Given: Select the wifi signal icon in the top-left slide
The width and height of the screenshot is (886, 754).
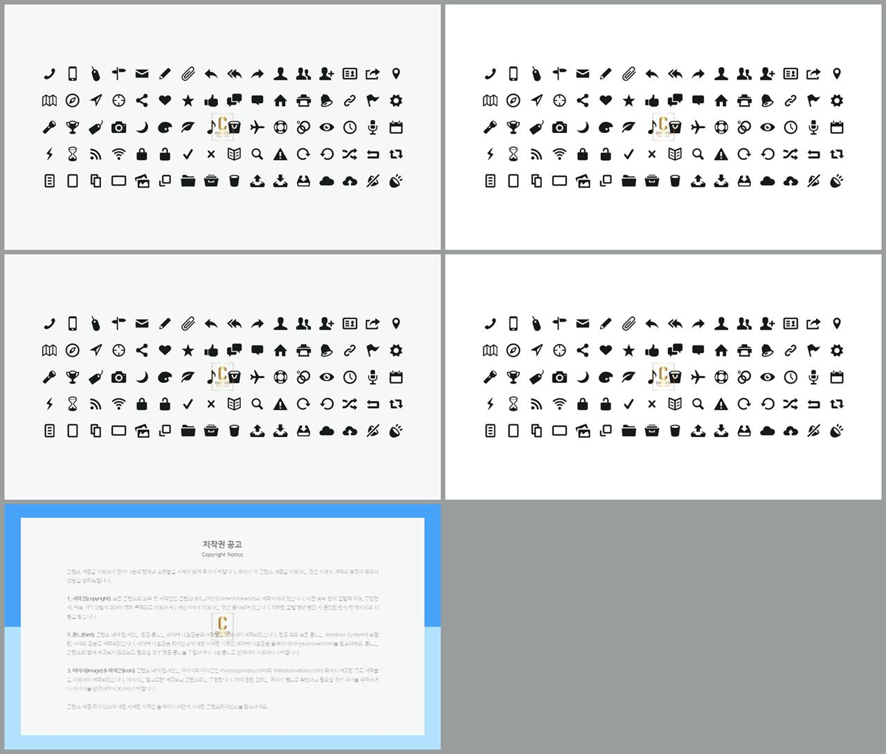Looking at the screenshot, I should tap(119, 154).
